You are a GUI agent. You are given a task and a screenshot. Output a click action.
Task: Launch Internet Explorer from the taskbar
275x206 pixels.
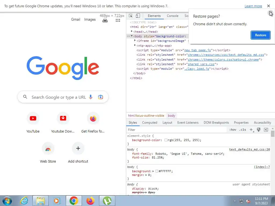pos(24,201)
